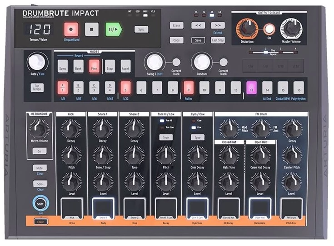Toggle step button D/4
Image resolution: width=334 pixels, height=246 pixels.
coord(110,88)
